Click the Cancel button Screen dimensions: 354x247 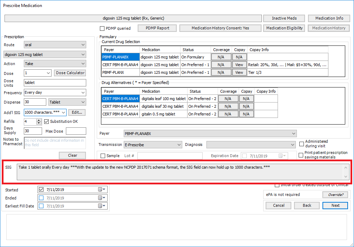(278, 205)
